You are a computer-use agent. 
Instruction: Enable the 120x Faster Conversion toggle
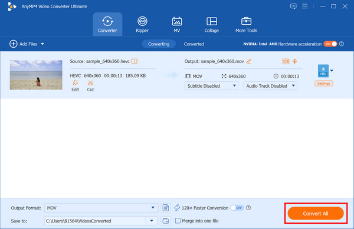237,208
